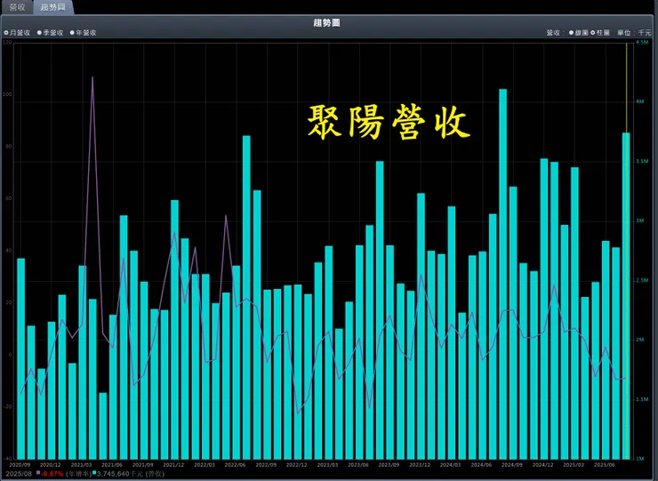The image size is (658, 481).
Task: Click the 2021/09 x-axis label
Action: pos(142,465)
